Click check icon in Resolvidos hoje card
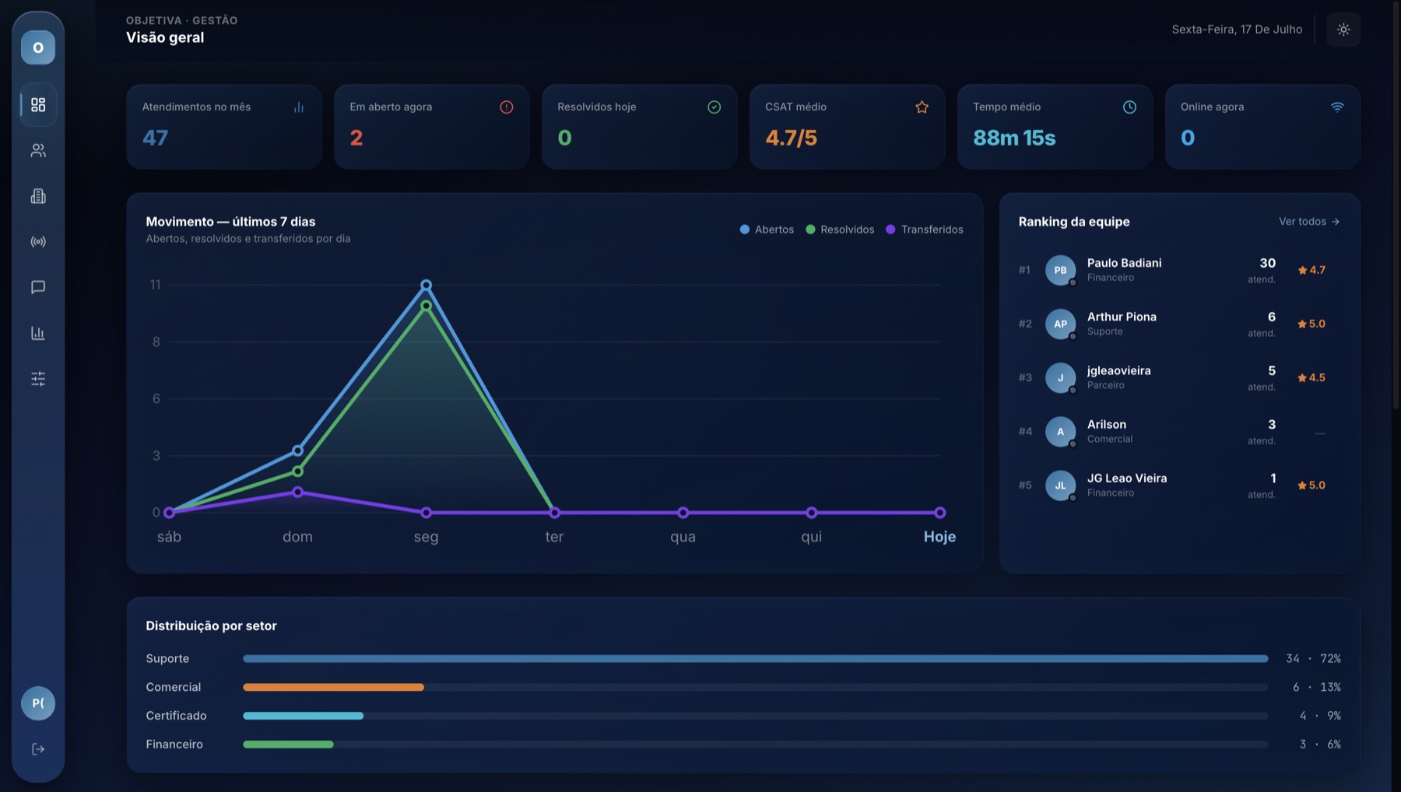The width and height of the screenshot is (1401, 792). [715, 107]
